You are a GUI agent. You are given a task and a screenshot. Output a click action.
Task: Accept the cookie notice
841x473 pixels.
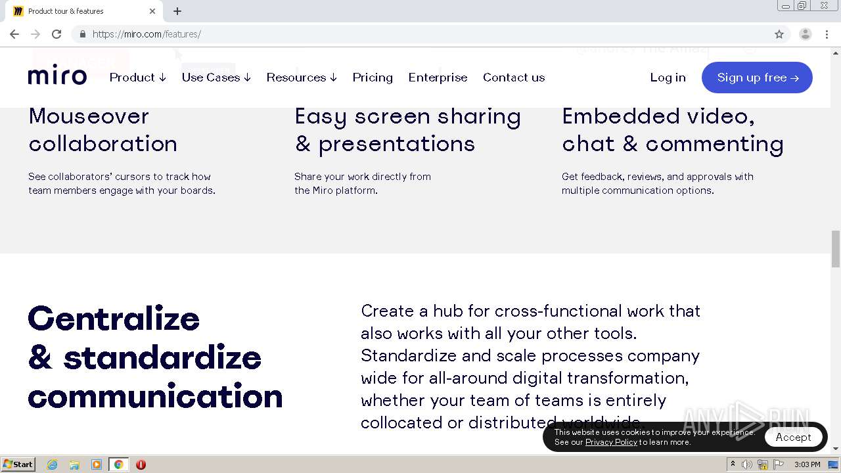coord(793,437)
